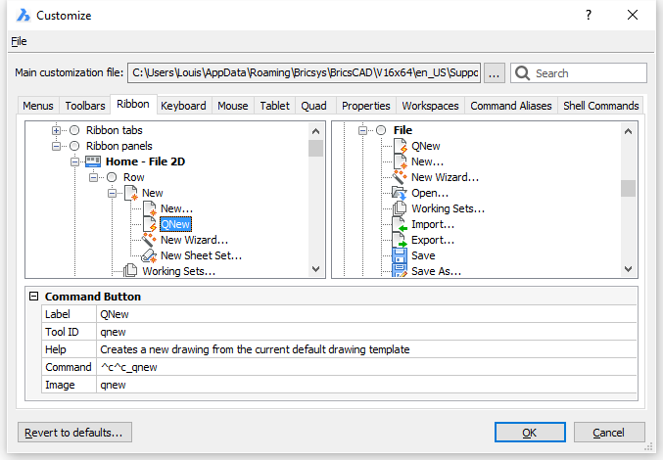Click the Working Sets icon in left tree

coord(130,271)
